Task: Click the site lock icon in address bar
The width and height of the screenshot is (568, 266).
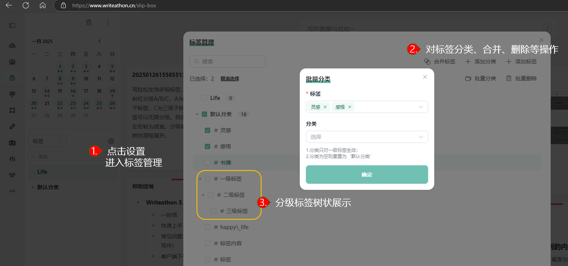Action: pos(63,5)
